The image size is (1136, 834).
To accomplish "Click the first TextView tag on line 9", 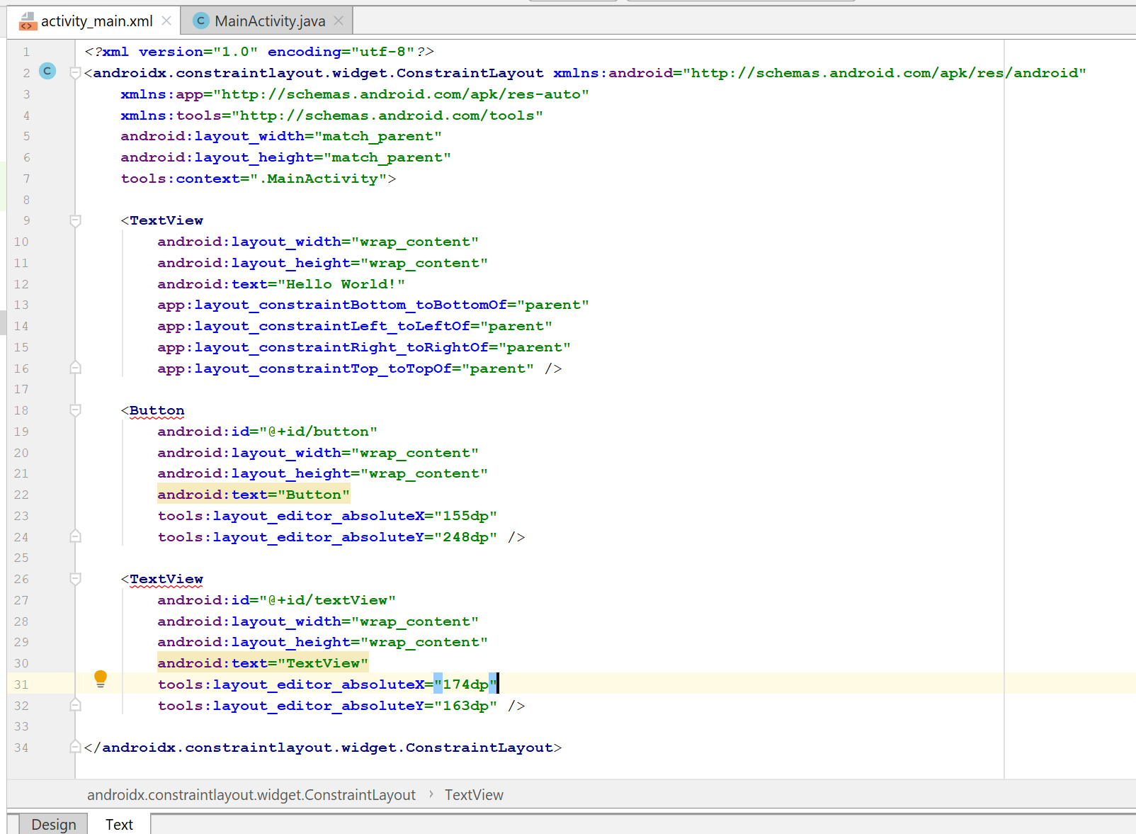I will (x=166, y=220).
